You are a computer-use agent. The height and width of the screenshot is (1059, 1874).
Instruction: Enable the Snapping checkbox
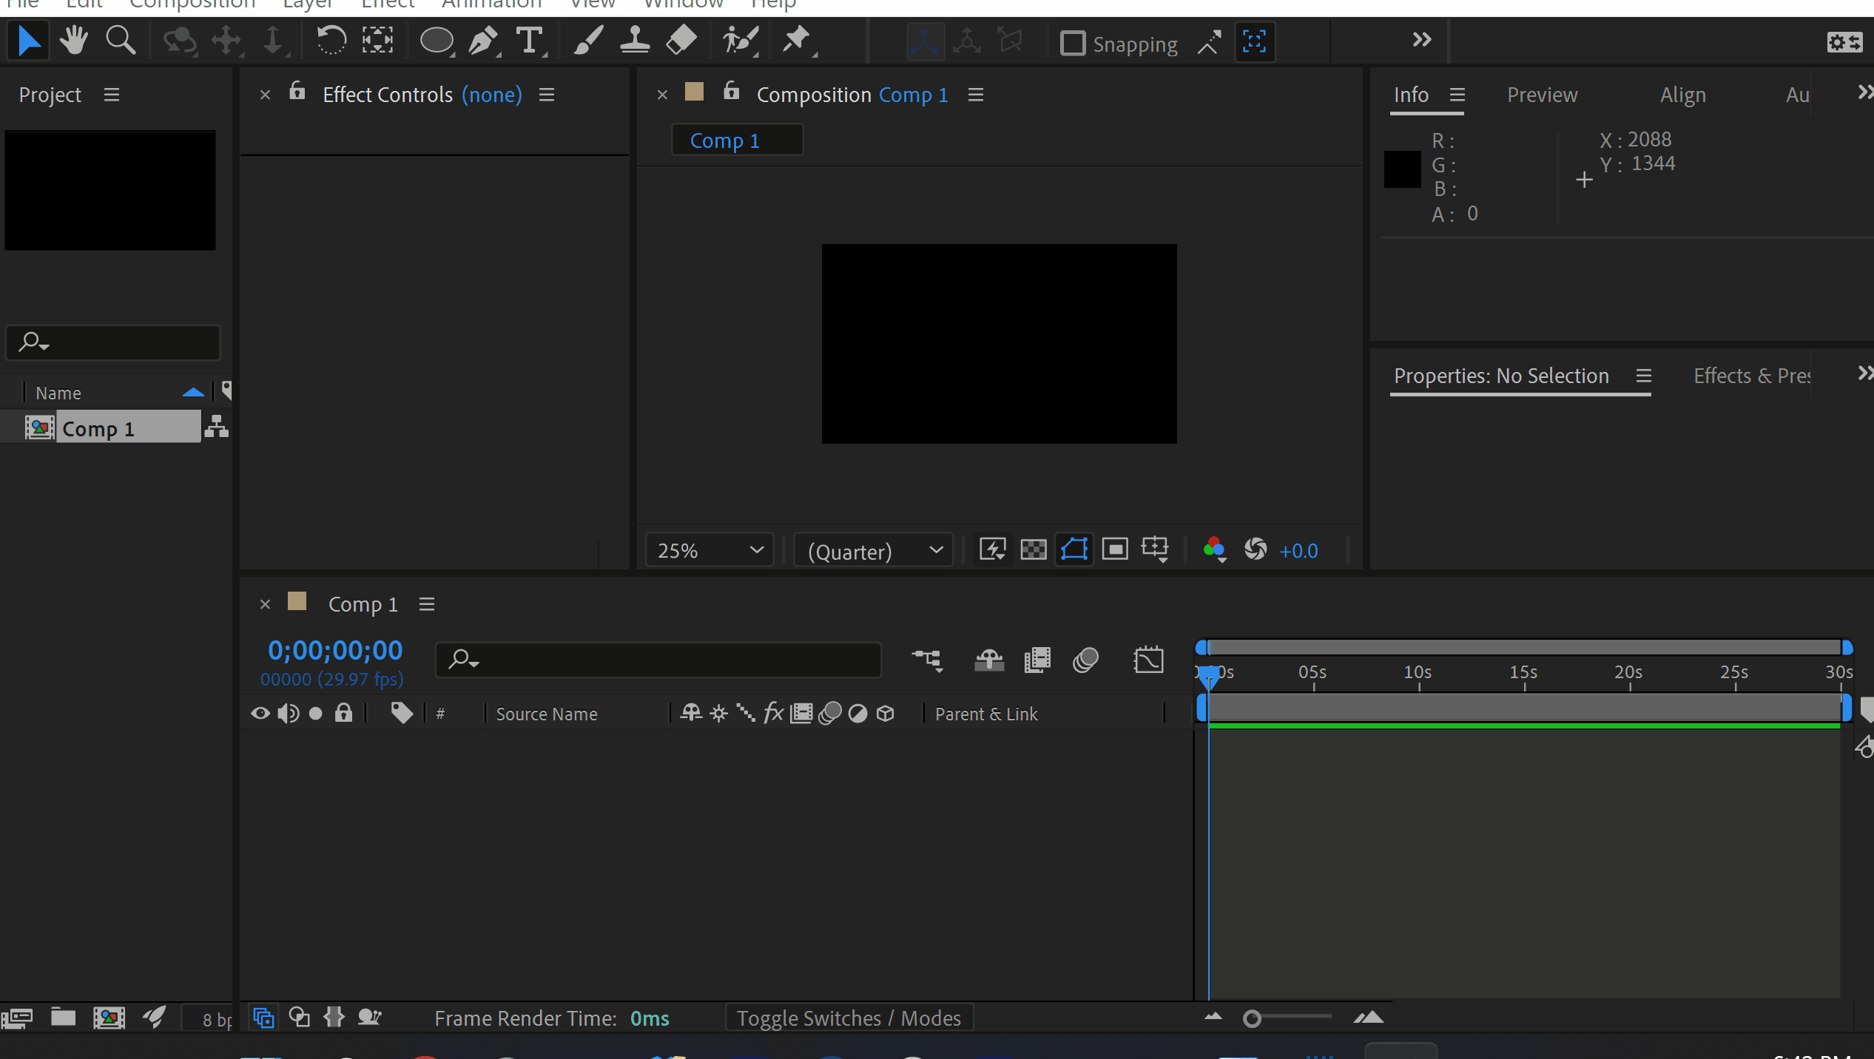[1072, 44]
